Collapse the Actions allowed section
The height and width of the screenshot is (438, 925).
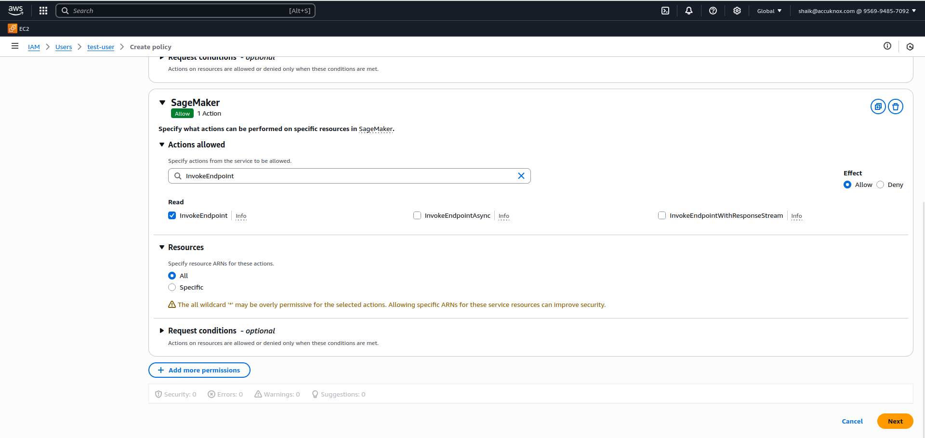(162, 145)
